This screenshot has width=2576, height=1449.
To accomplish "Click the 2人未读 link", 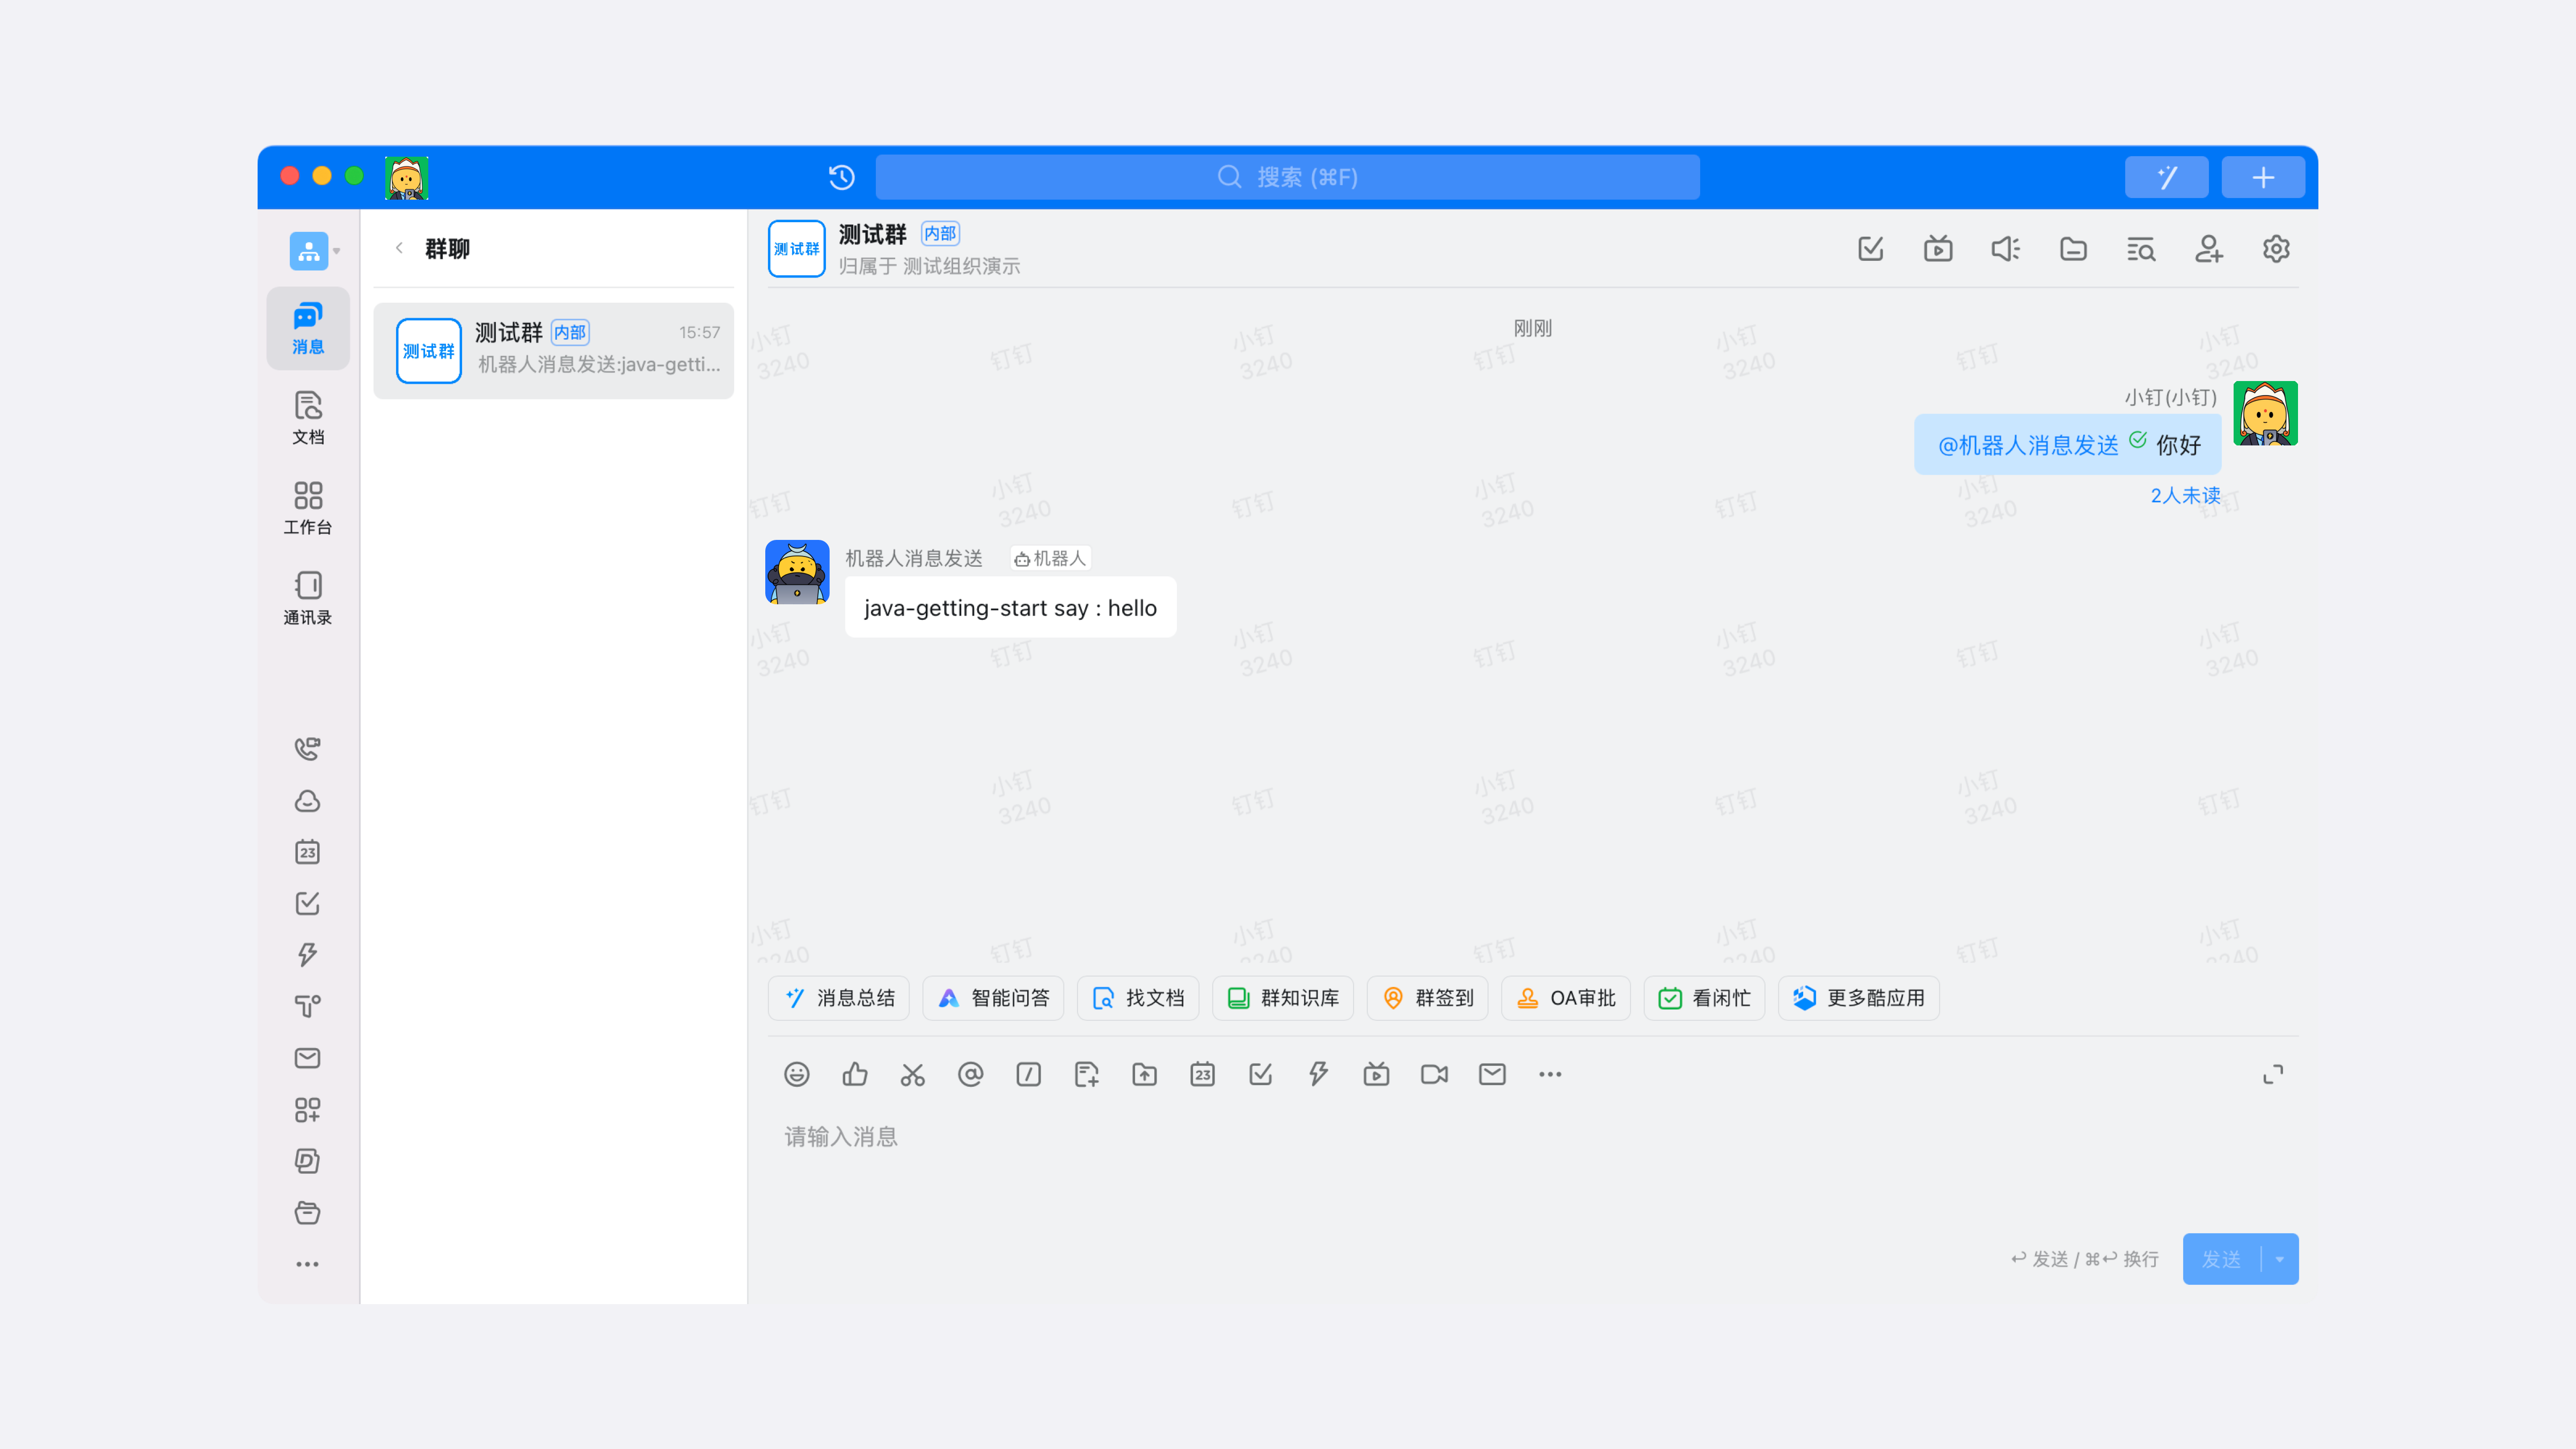I will [x=2185, y=495].
